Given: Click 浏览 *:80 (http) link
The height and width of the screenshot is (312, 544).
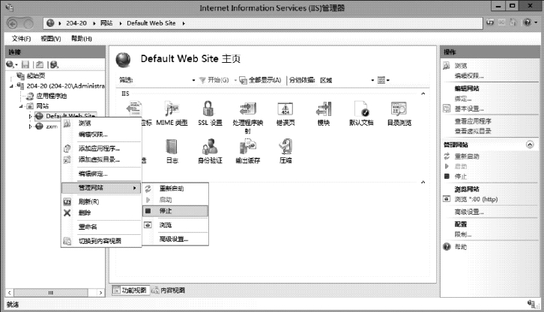Looking at the screenshot, I should coord(476,199).
